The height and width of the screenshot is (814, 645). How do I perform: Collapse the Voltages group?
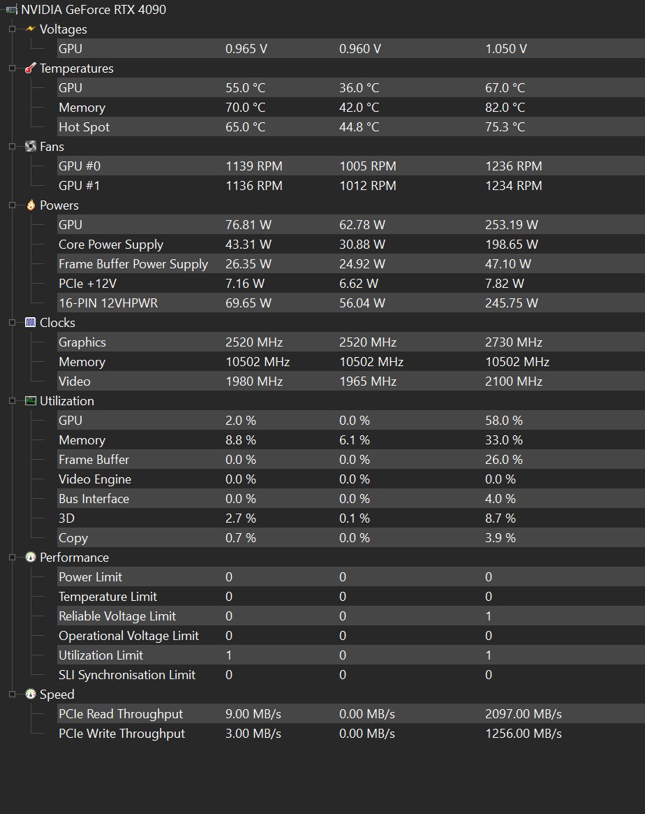pos(13,29)
